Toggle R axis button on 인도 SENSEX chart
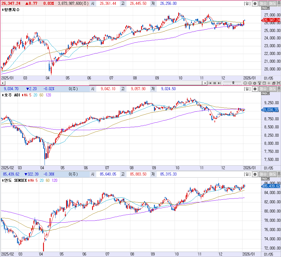The width and height of the screenshot is (281, 257). [x=268, y=179]
